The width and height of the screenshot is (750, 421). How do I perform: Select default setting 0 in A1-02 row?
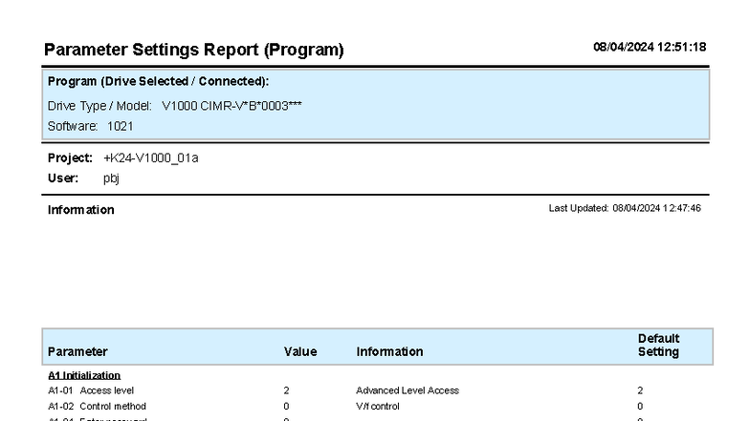[640, 407]
